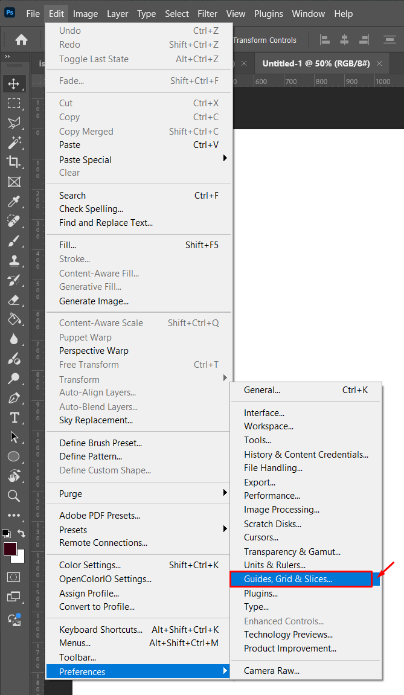The image size is (404, 695).
Task: Open the foreground color swatch
Action: coord(10,549)
